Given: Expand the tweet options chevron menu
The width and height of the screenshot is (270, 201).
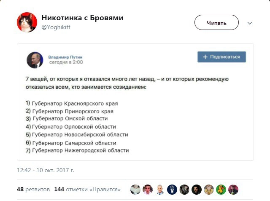Looking at the screenshot, I should (249, 23).
